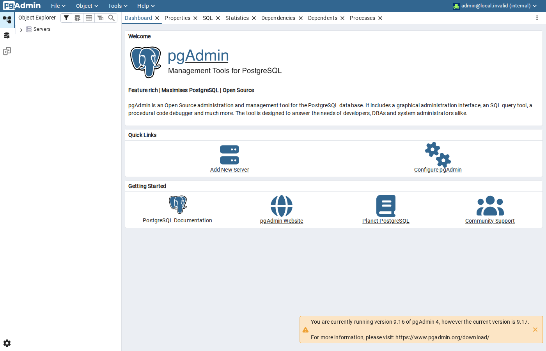Open the File menu
The width and height of the screenshot is (546, 351).
point(58,6)
